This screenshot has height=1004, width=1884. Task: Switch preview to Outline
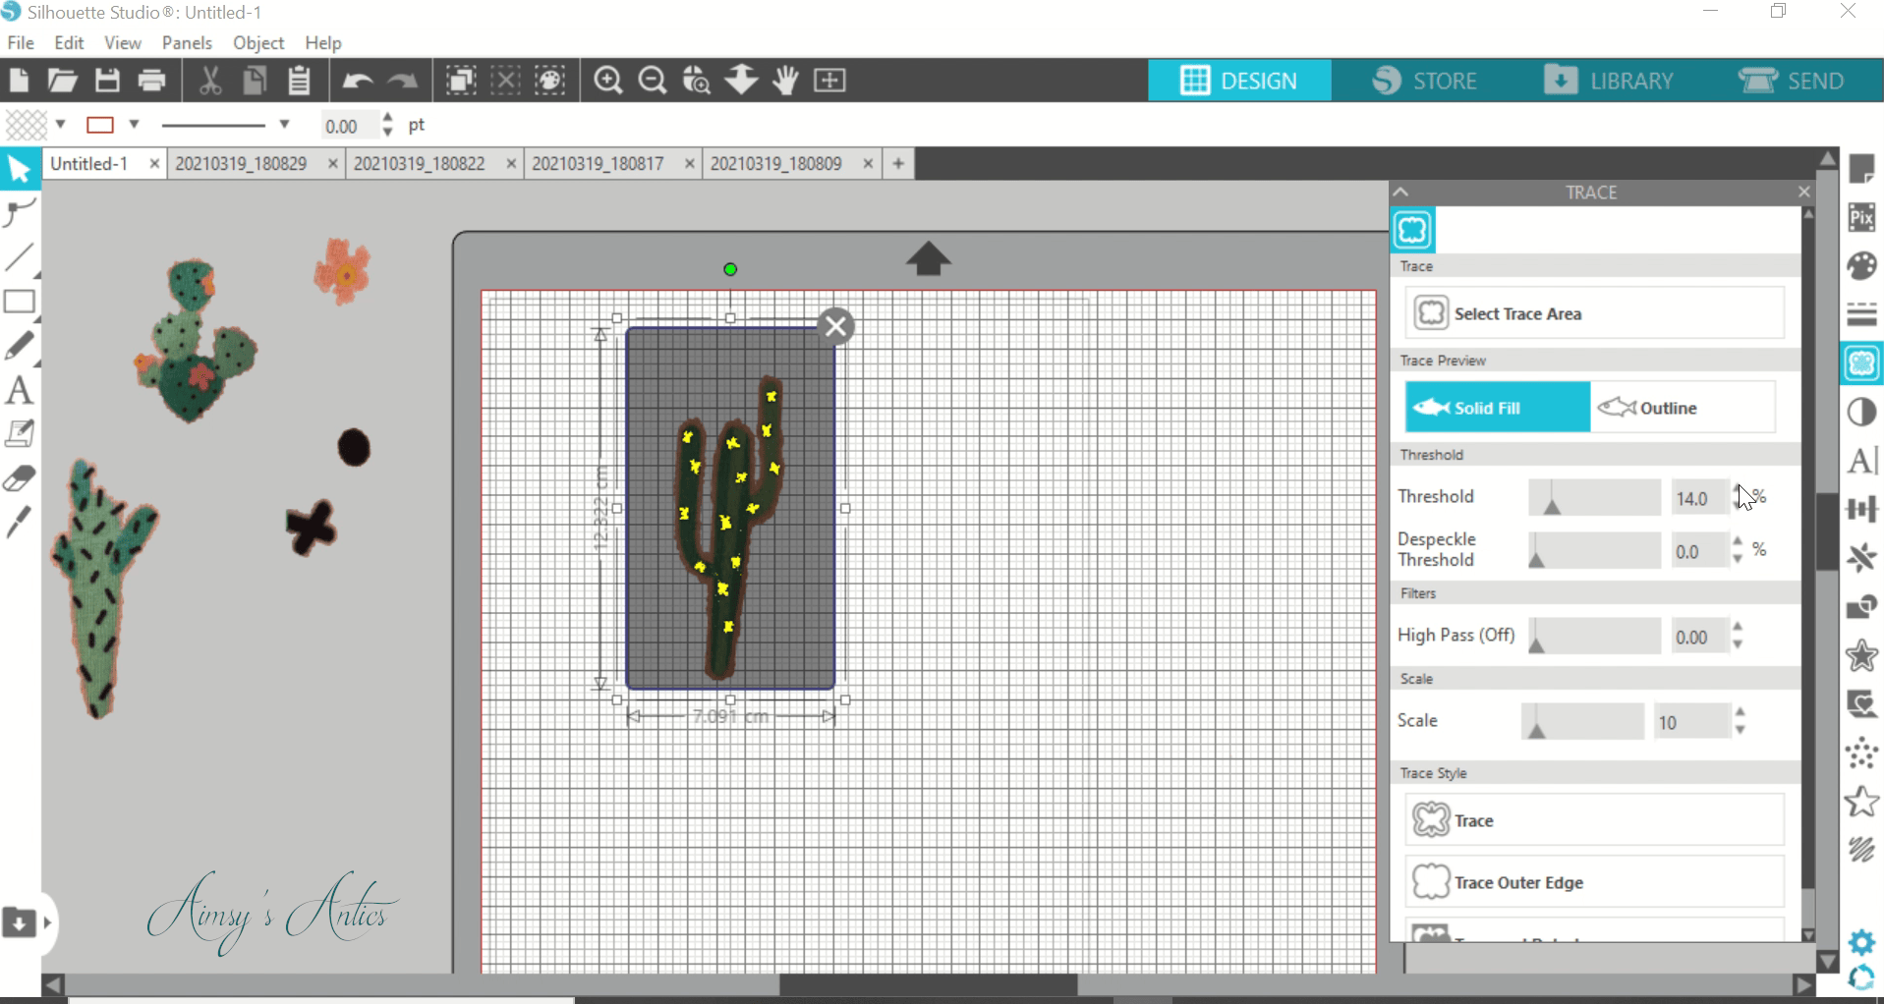pyautogui.click(x=1683, y=408)
